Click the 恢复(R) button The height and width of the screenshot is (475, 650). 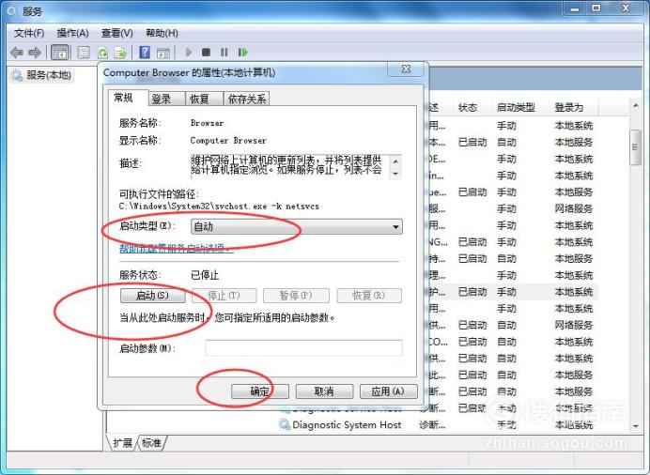[369, 296]
